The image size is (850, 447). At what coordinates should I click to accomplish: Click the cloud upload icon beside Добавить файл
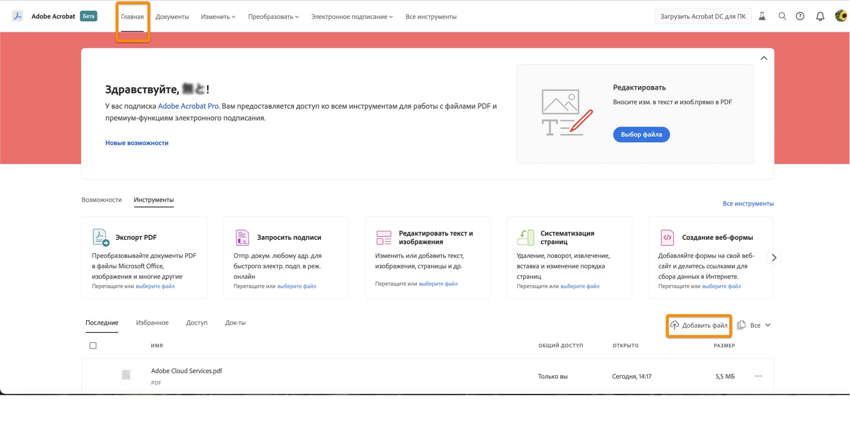674,325
